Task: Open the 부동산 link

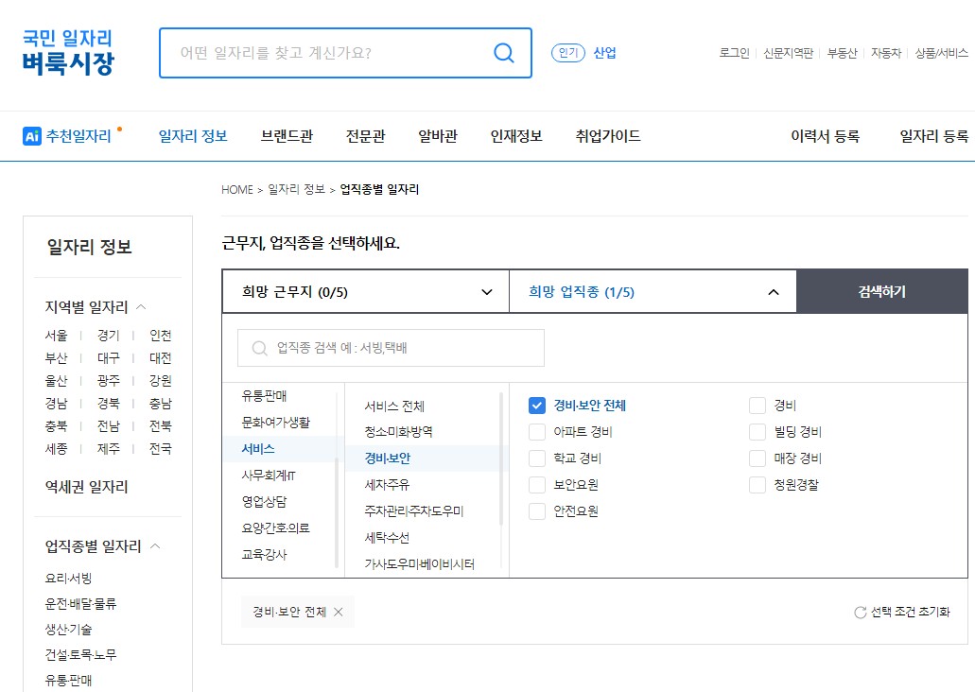Action: (x=842, y=53)
